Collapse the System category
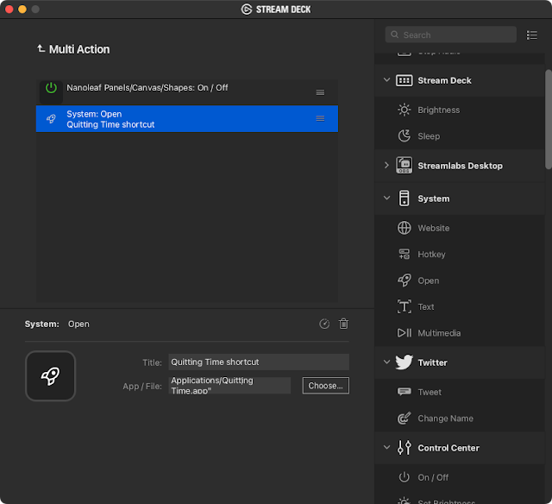 386,198
